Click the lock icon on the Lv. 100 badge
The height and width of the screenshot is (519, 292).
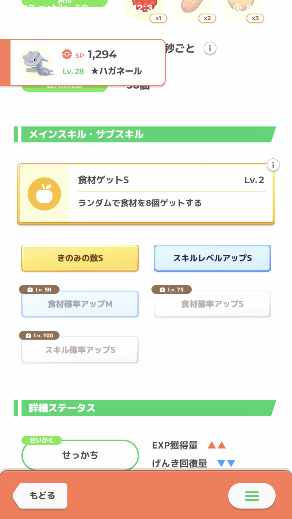[28, 335]
